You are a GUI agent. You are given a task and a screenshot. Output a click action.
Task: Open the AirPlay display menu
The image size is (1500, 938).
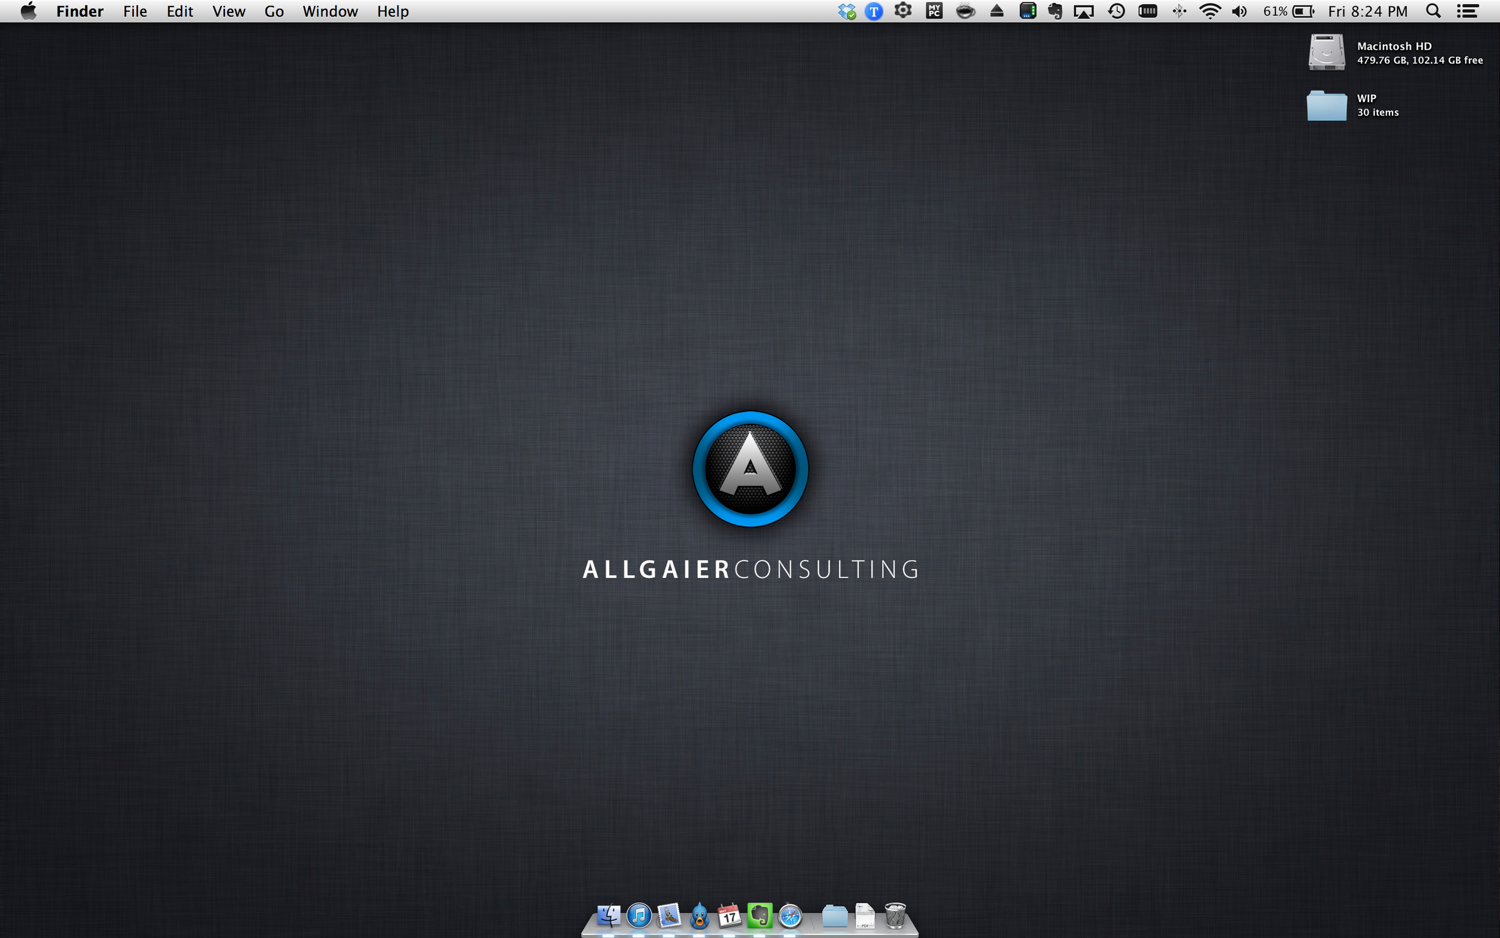[1083, 11]
